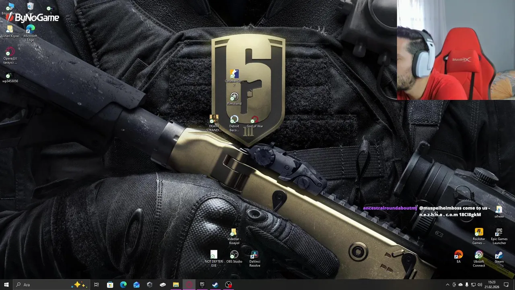Select the Microsoft Edge desktop shortcut

(30, 33)
